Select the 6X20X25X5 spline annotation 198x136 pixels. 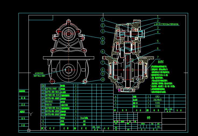(39, 73)
